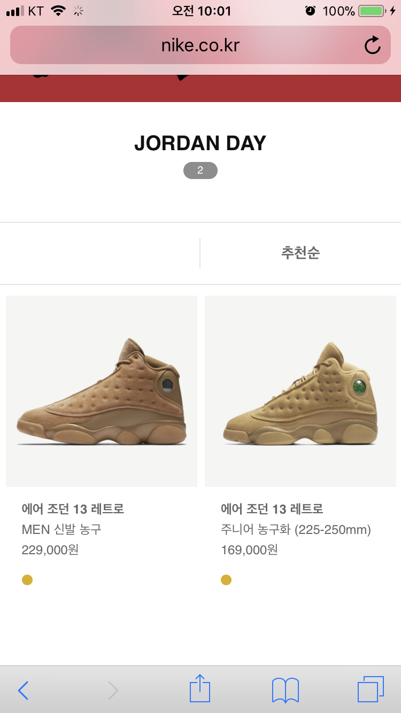Tap the Wi-Fi status icon

pos(58,11)
